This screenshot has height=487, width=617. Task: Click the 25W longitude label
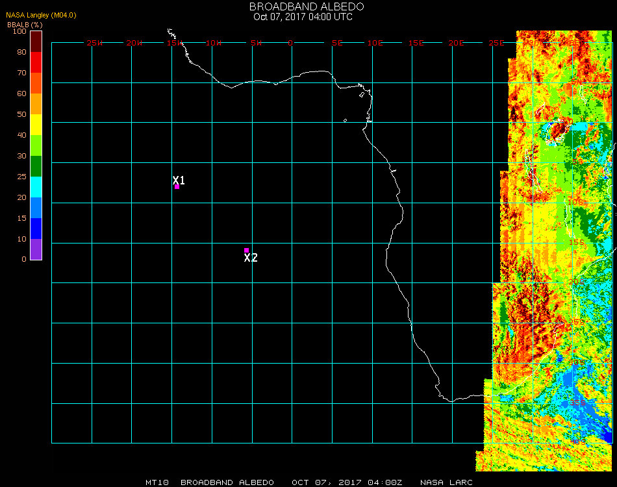95,43
